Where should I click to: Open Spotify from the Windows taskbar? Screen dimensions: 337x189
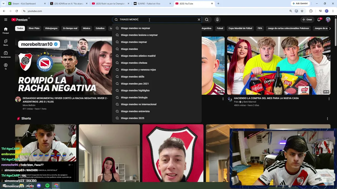coord(47,186)
